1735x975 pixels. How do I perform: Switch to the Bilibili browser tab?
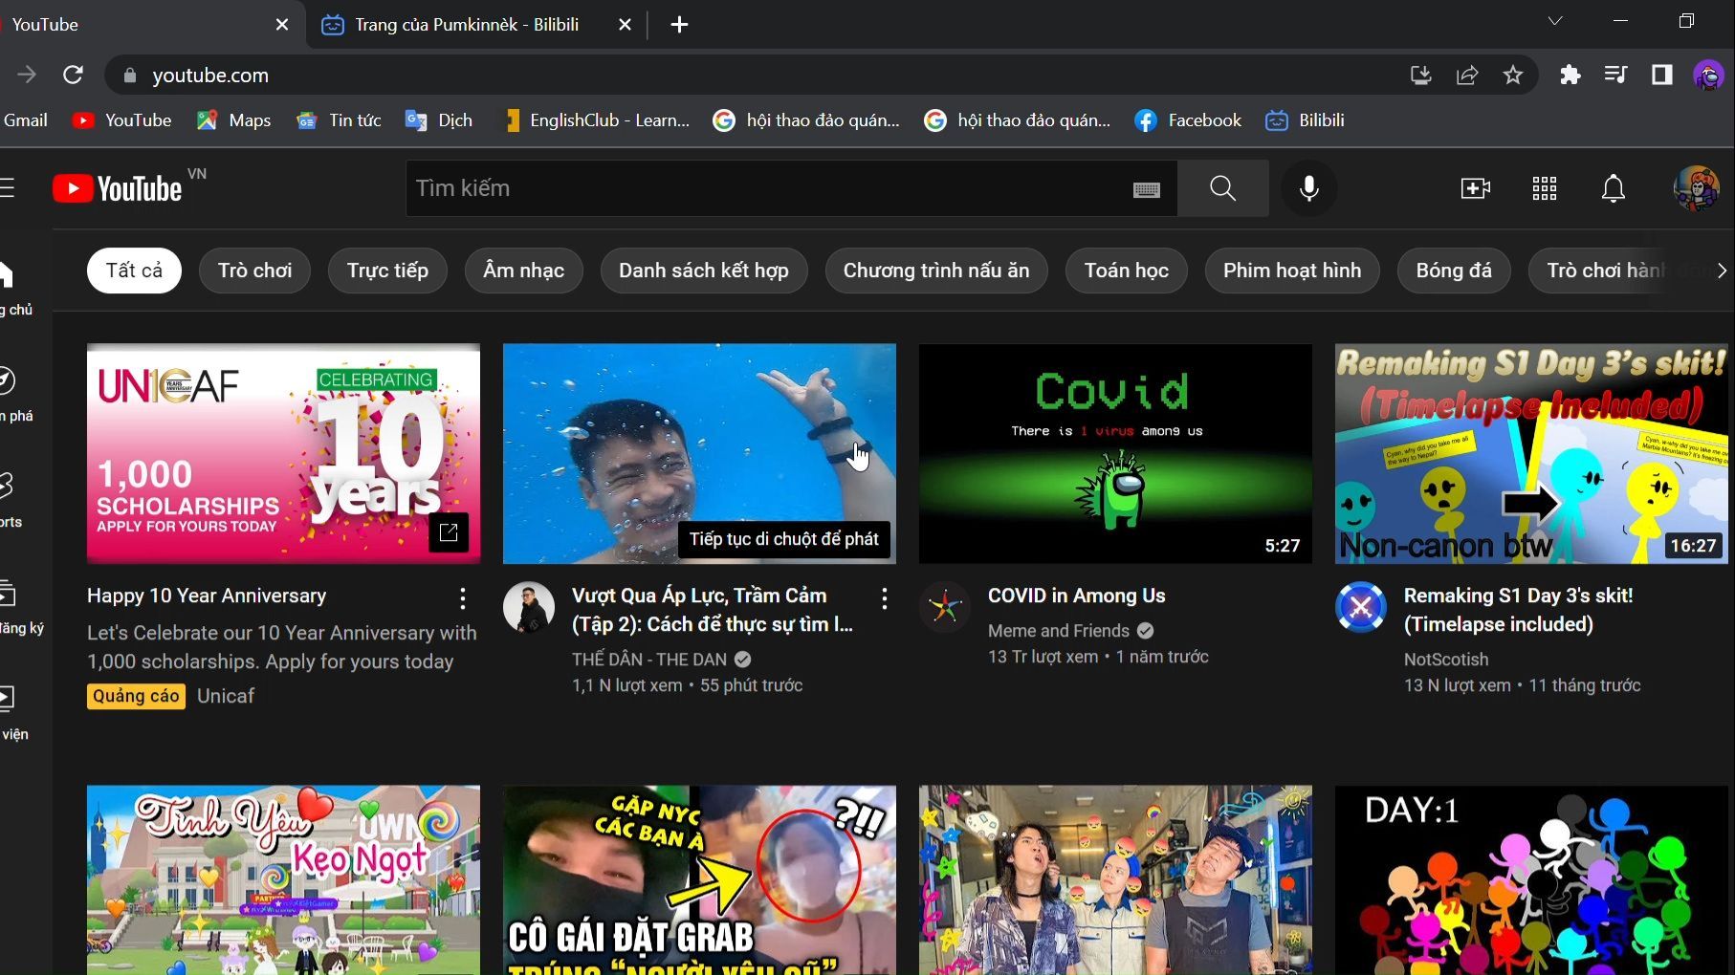pos(466,25)
